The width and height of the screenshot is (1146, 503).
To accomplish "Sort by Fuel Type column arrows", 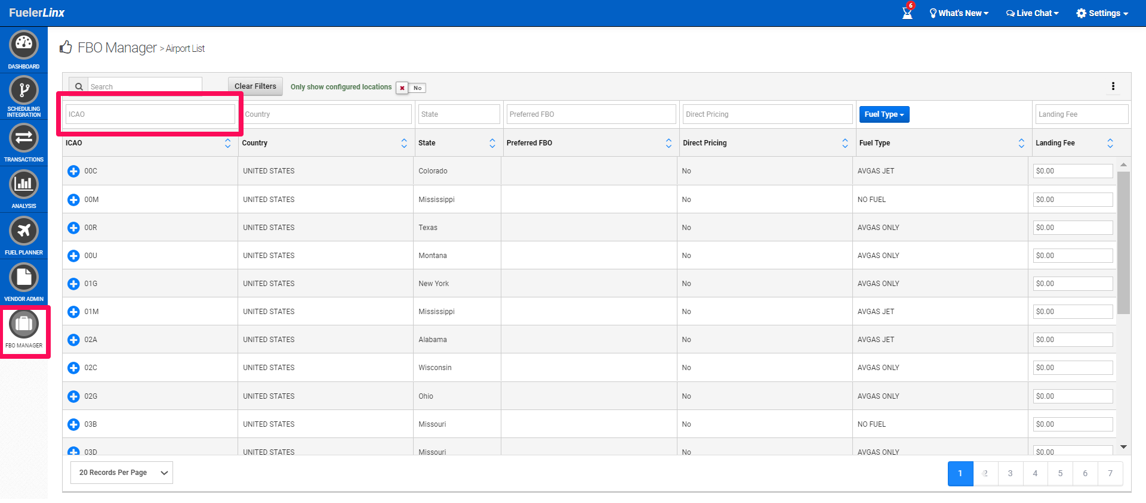I will click(1021, 143).
